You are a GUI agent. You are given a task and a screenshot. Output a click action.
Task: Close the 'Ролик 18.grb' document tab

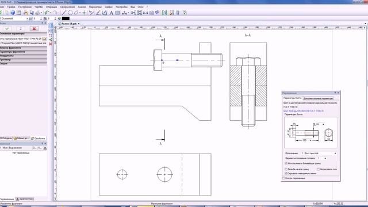pos(79,24)
